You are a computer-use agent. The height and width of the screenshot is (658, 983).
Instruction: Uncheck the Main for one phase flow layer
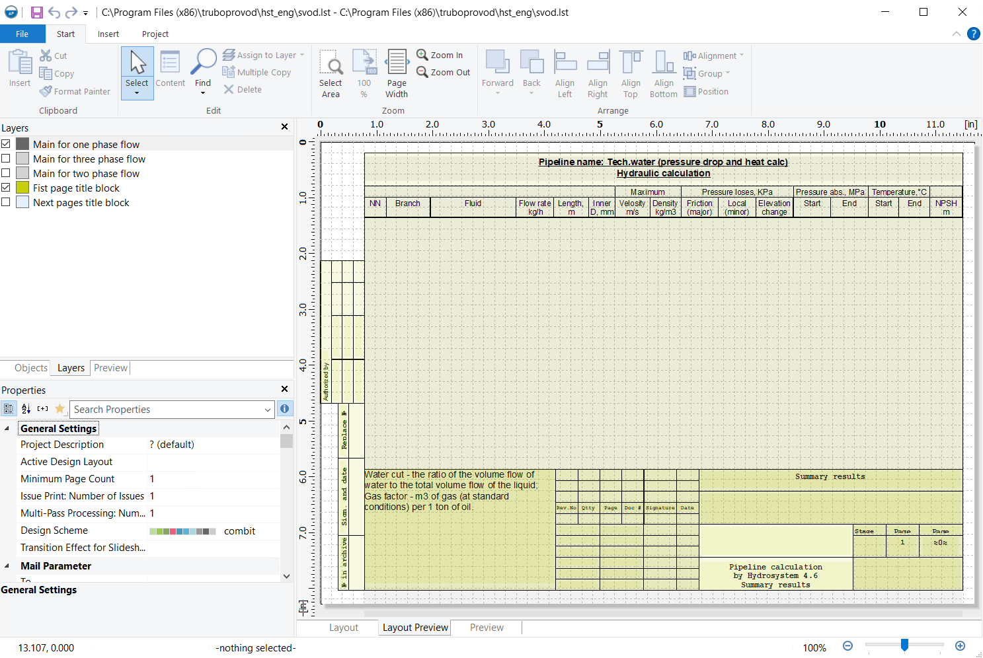click(6, 144)
